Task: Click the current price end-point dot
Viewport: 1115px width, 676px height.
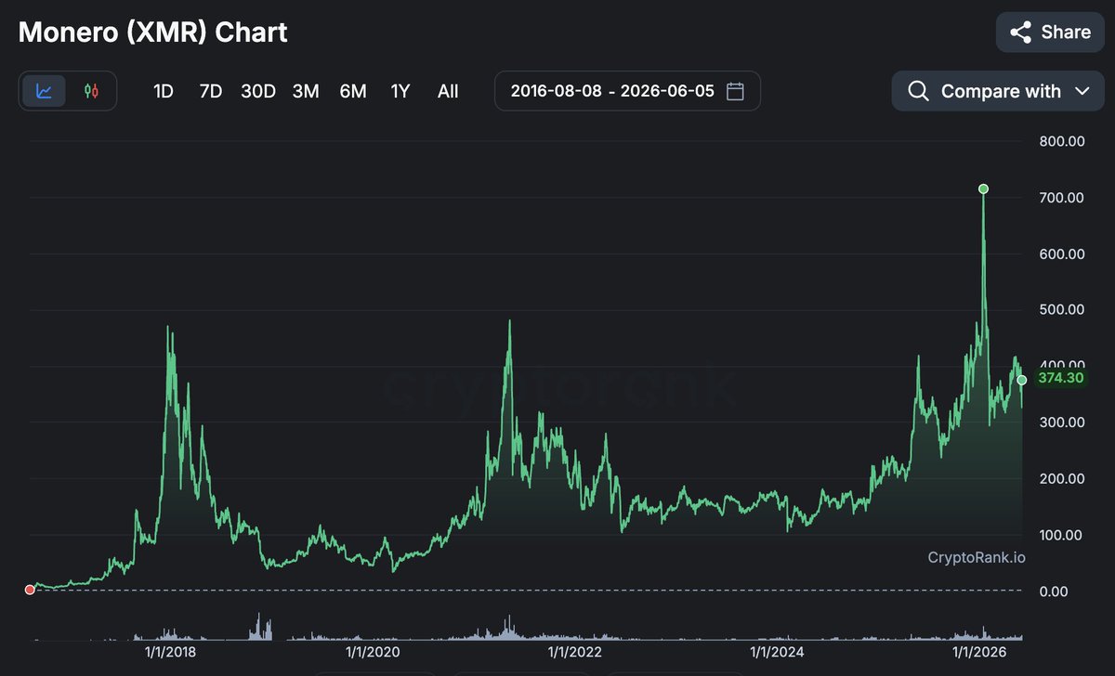Action: (x=1022, y=380)
